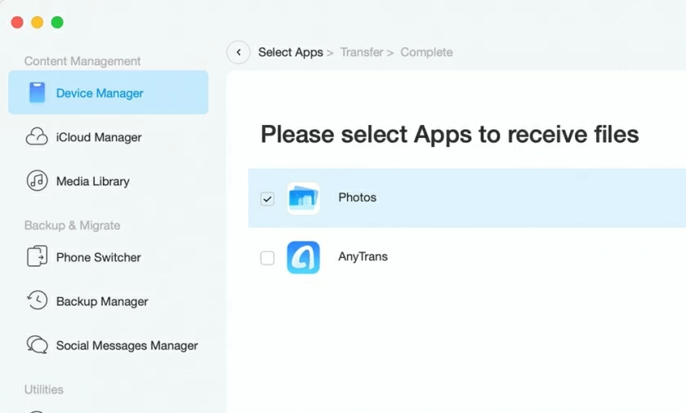Click the iCloud Manager cloud icon
The width and height of the screenshot is (686, 413).
[x=37, y=137]
